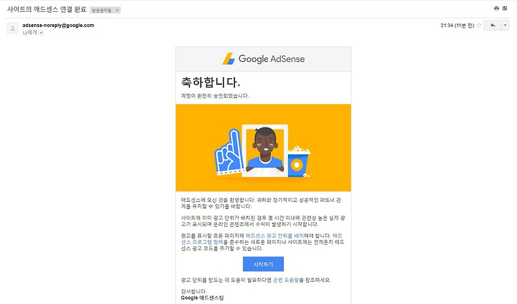Reply to the AdSense email
The height and width of the screenshot is (304, 517).
click(493, 26)
